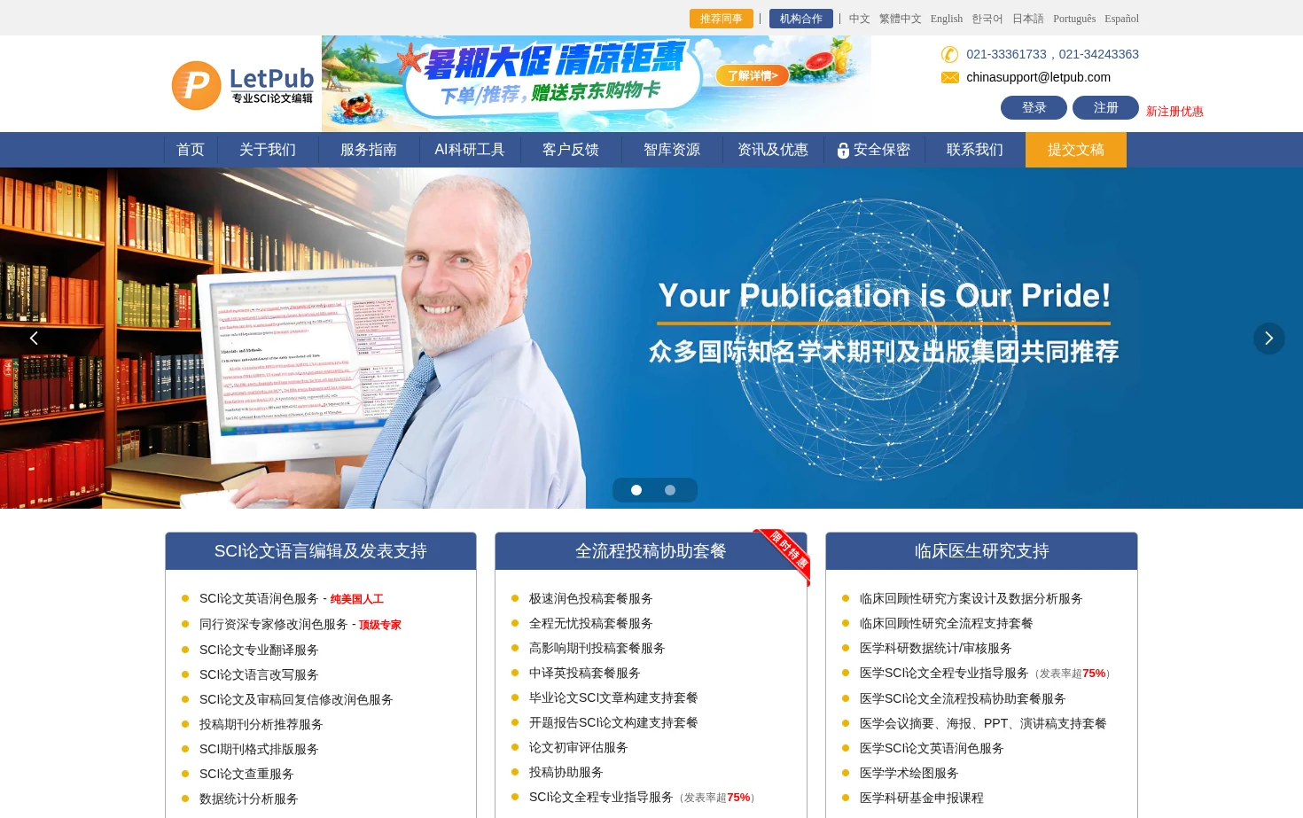
Task: Open 医学科研基金申报课程 link
Action: (x=921, y=799)
